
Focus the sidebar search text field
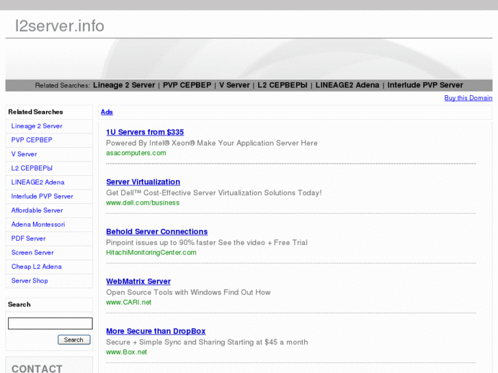coord(50,324)
